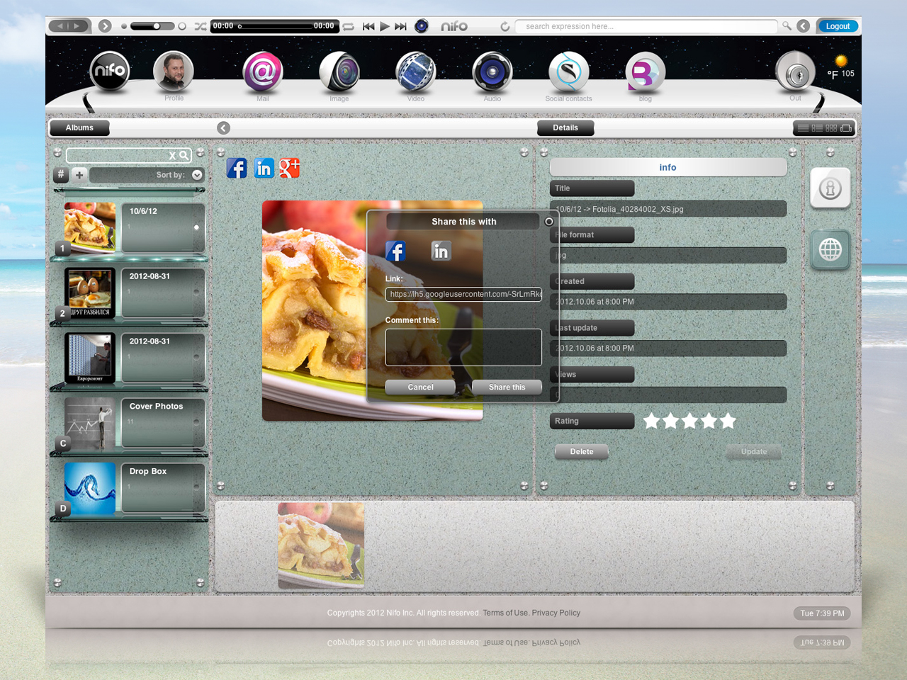Click the globe side panel button
907x680 pixels.
(830, 249)
